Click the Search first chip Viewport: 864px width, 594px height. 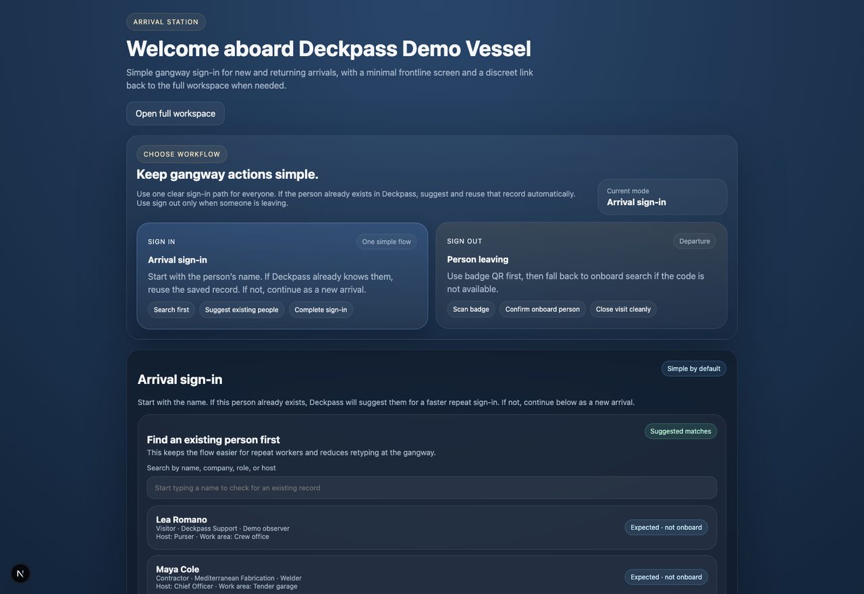171,310
